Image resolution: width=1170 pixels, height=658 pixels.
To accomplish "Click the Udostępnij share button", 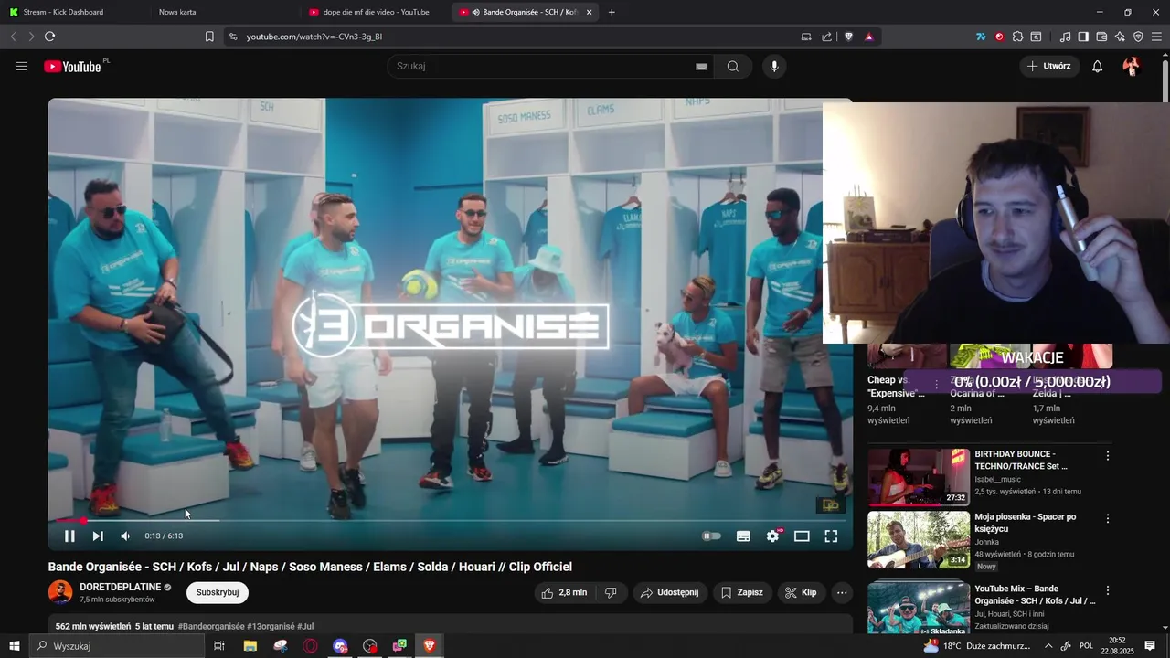I will tap(670, 592).
